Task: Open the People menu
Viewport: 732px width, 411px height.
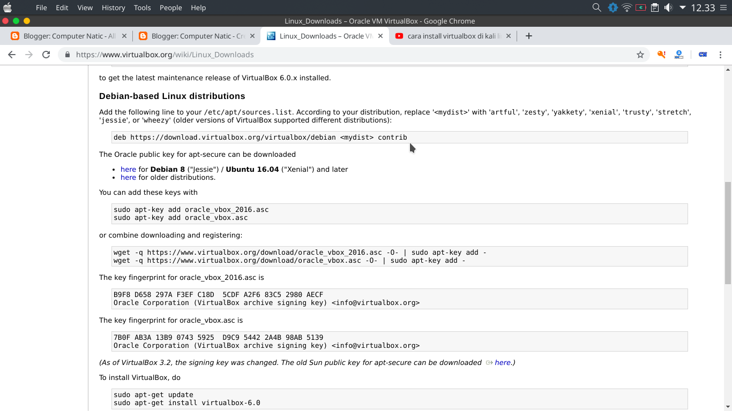Action: (171, 7)
